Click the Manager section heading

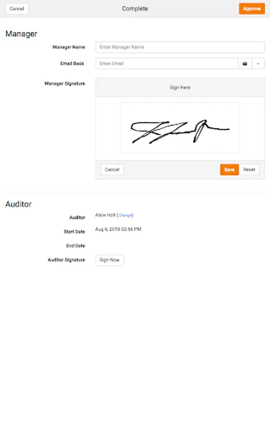point(21,34)
